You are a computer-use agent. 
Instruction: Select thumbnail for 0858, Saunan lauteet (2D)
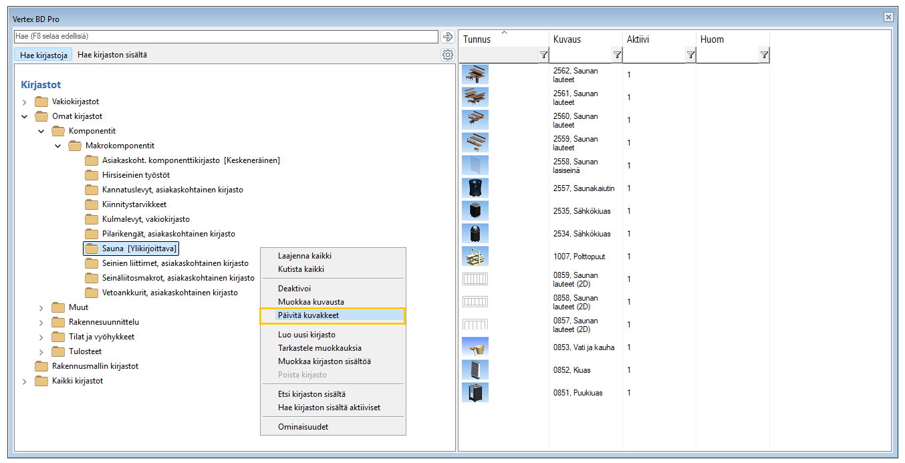pyautogui.click(x=475, y=302)
